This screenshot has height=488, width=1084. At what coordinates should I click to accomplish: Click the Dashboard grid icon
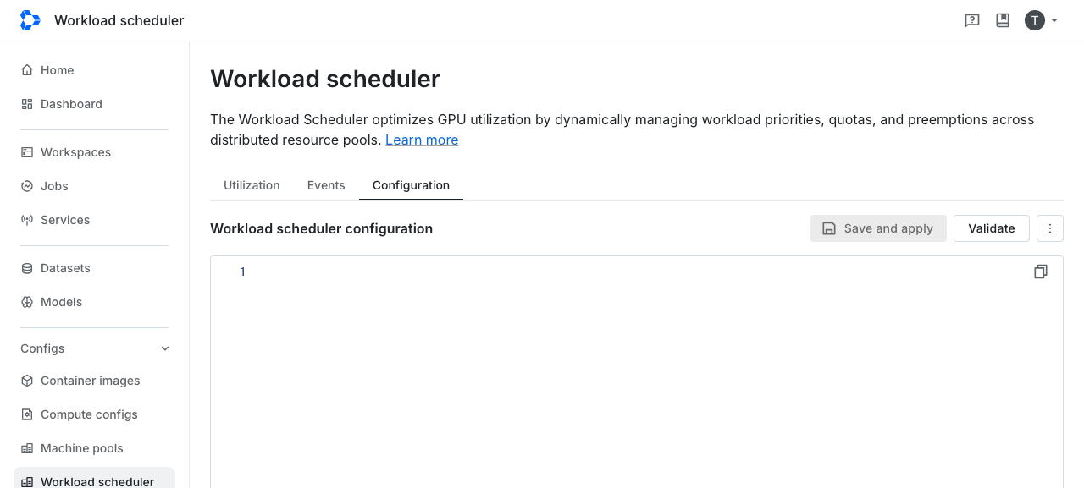tap(27, 104)
